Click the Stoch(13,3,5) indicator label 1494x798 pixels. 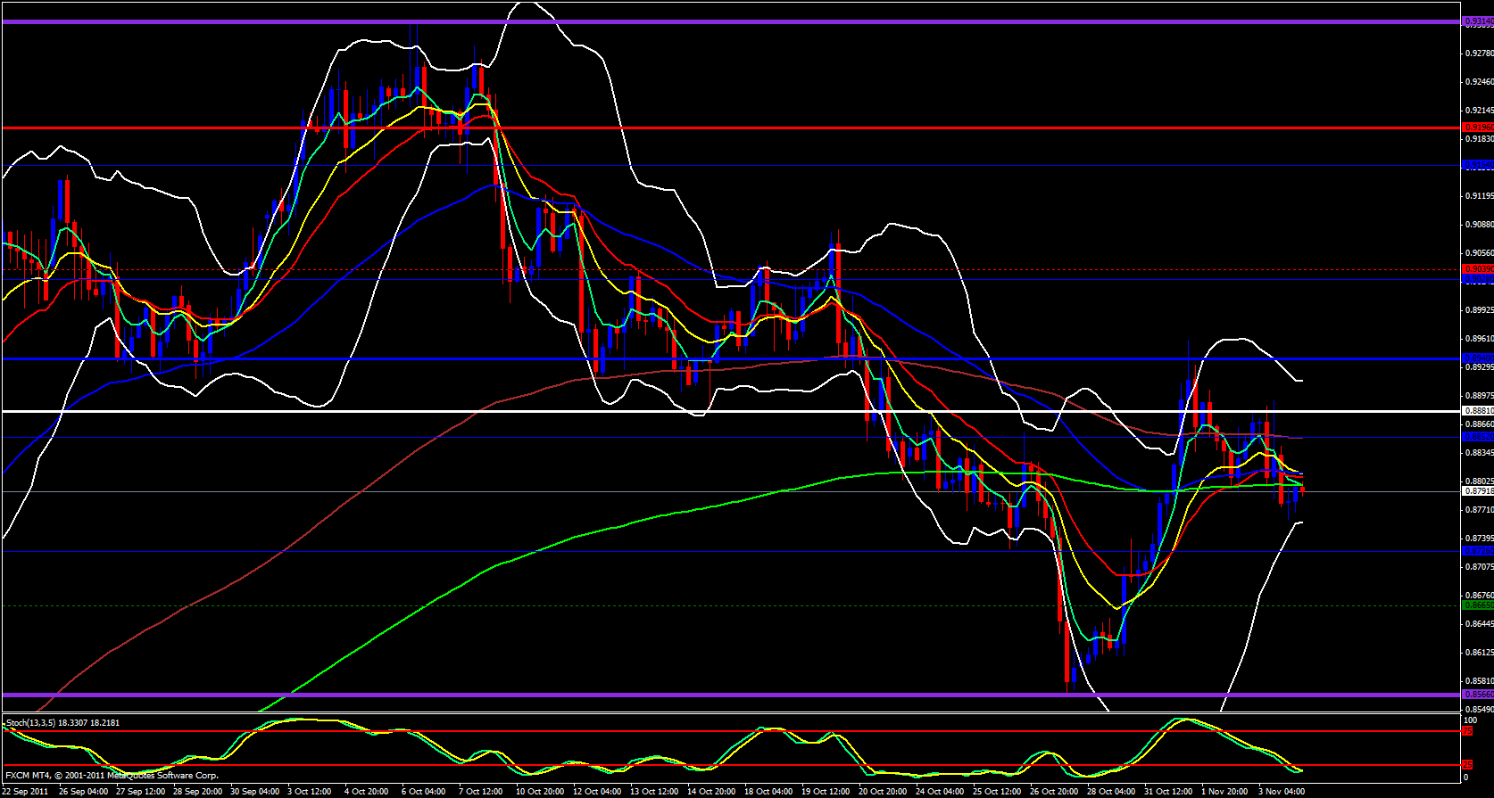pyautogui.click(x=62, y=723)
